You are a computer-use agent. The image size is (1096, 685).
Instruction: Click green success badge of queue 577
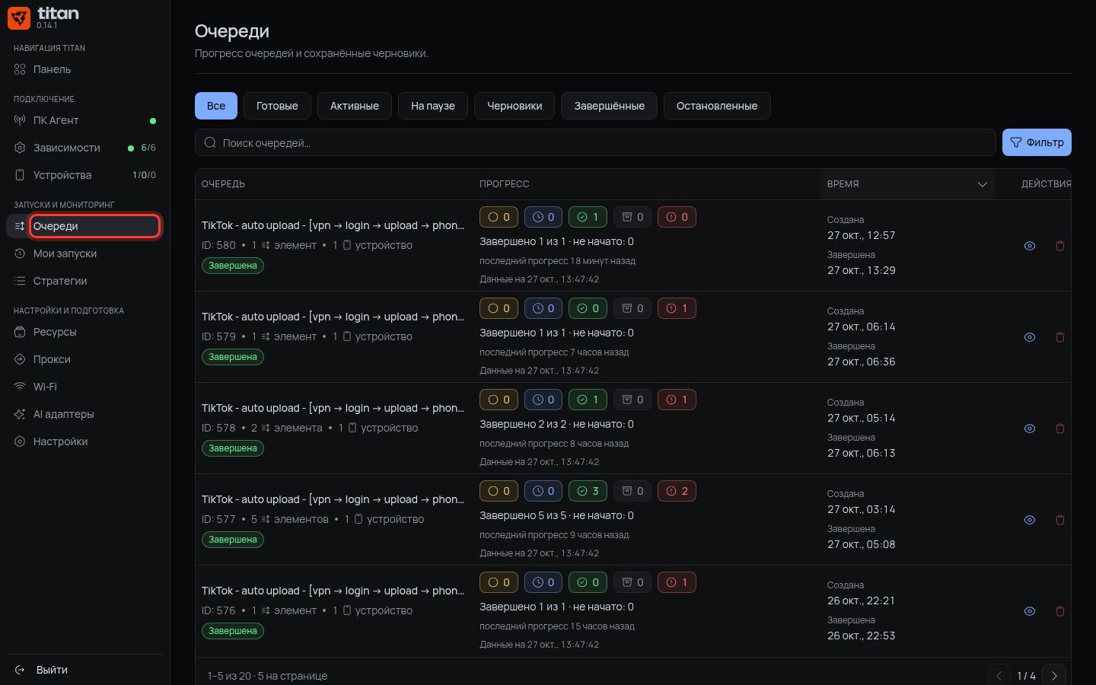[588, 491]
